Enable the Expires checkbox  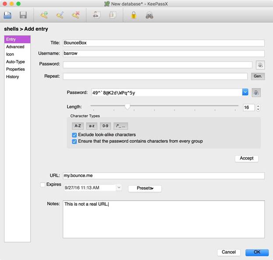pos(43,185)
